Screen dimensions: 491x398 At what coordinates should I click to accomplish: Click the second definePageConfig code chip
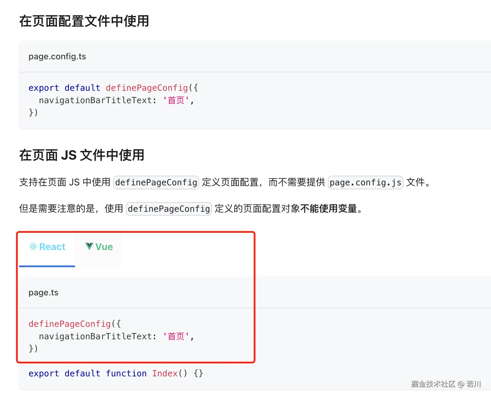pyautogui.click(x=168, y=209)
